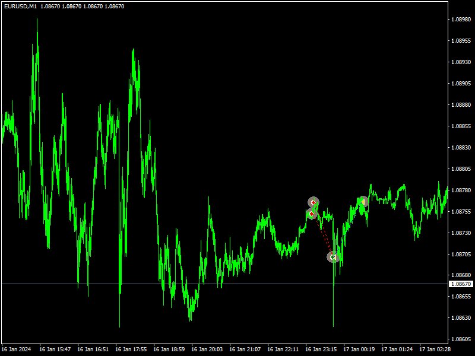Click the 16 Jan 18:59 time label
This screenshot has height=356, width=475.
169,349
